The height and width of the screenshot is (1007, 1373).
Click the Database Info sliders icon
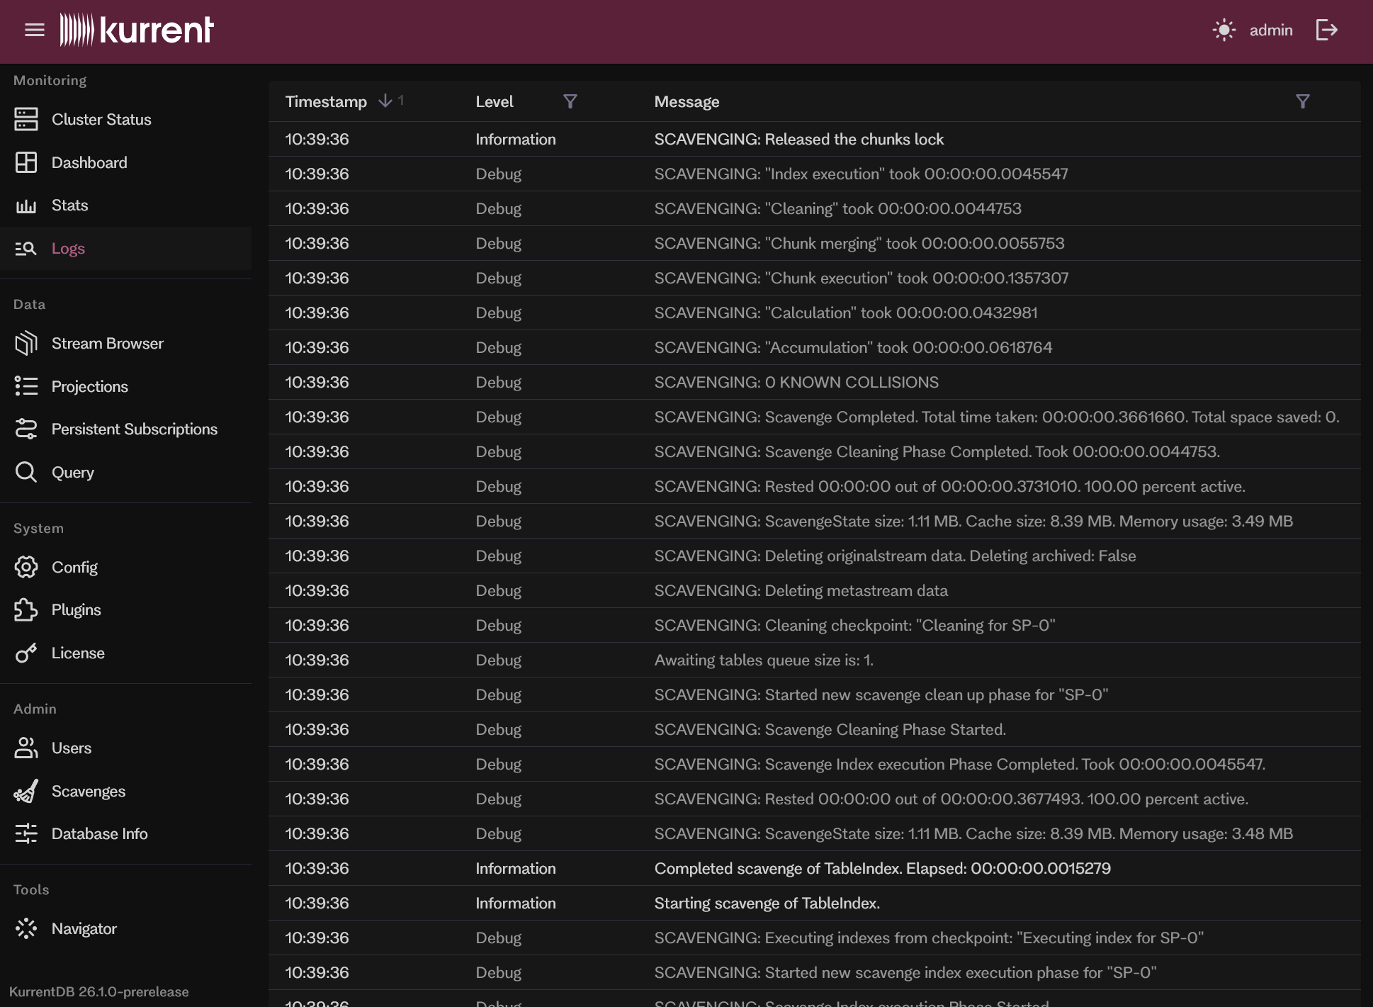pyautogui.click(x=26, y=833)
